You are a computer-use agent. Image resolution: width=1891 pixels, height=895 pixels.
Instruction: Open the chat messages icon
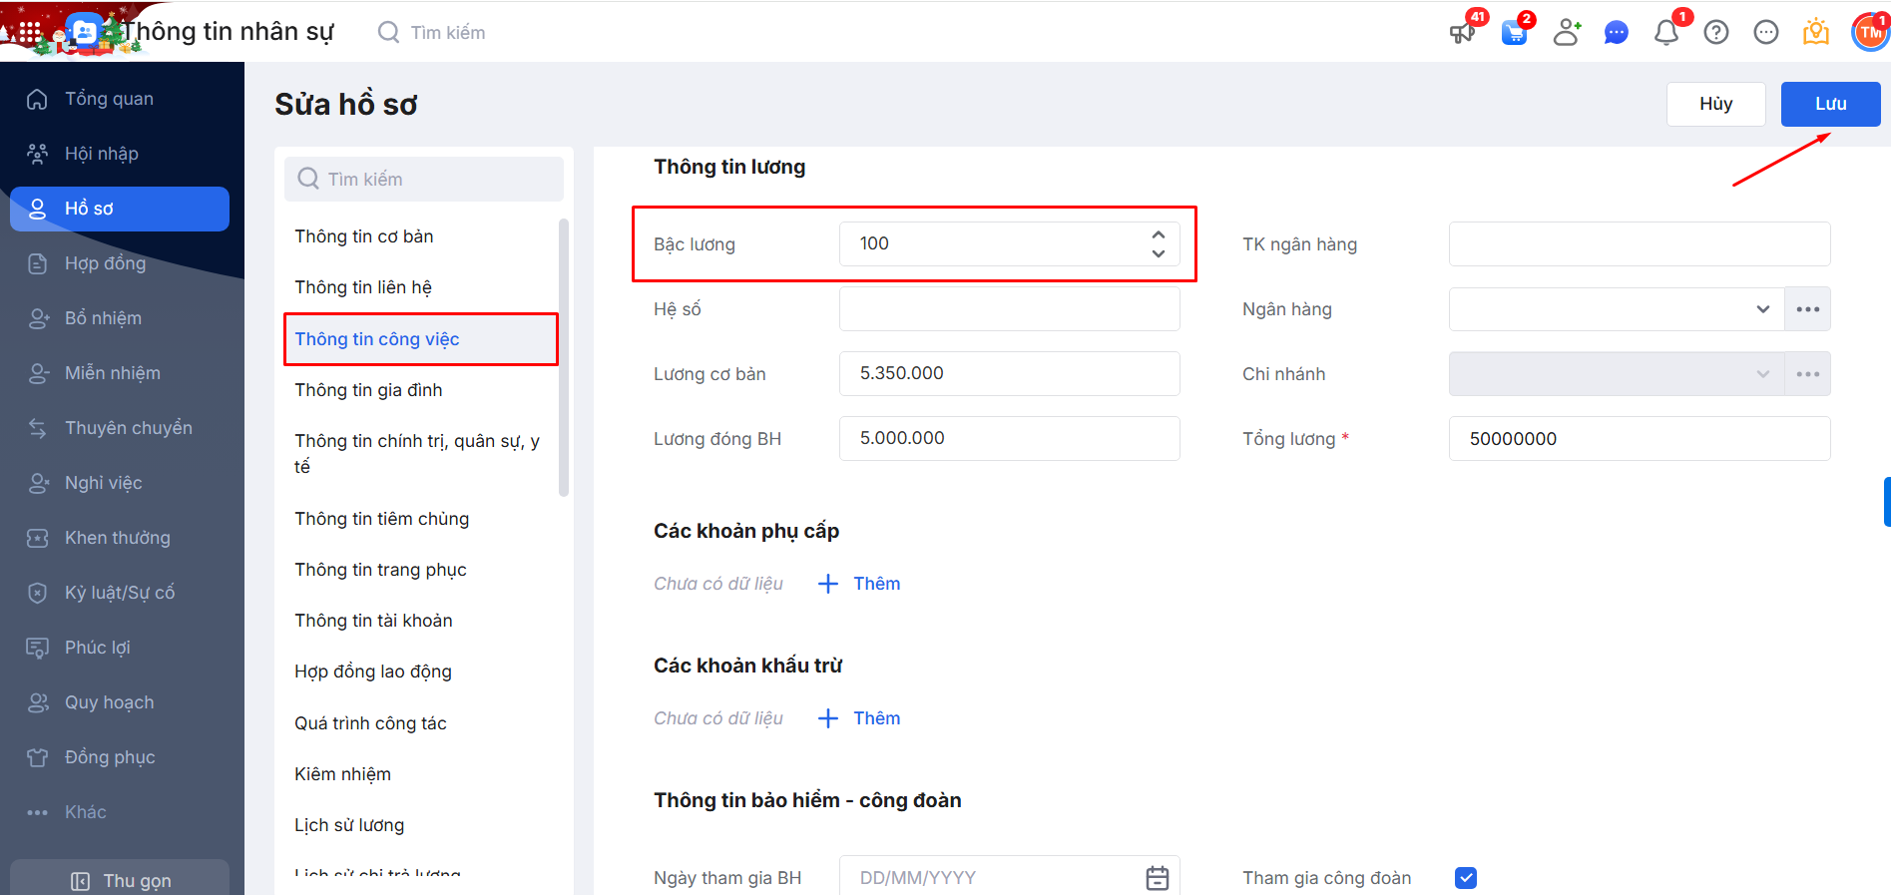(x=1617, y=33)
